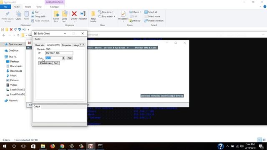Switch to large icons view button
Screen dimensions: 267x150
pos(264,140)
